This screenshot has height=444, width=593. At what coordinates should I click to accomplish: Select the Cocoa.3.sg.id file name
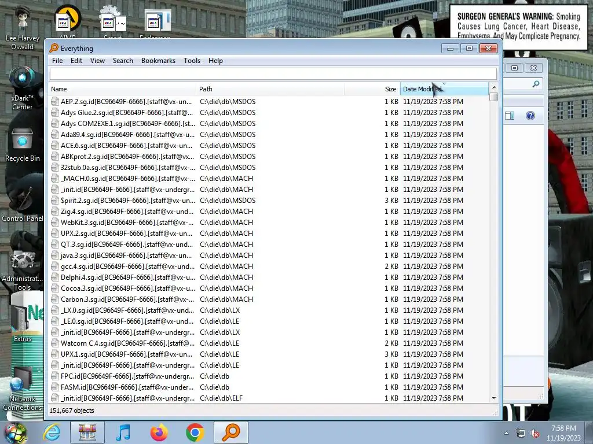[x=128, y=288]
